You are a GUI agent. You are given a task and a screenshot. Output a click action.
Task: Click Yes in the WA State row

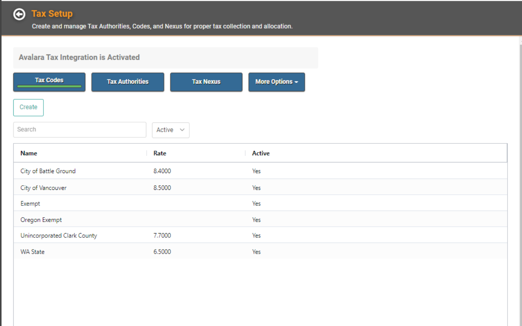point(256,252)
